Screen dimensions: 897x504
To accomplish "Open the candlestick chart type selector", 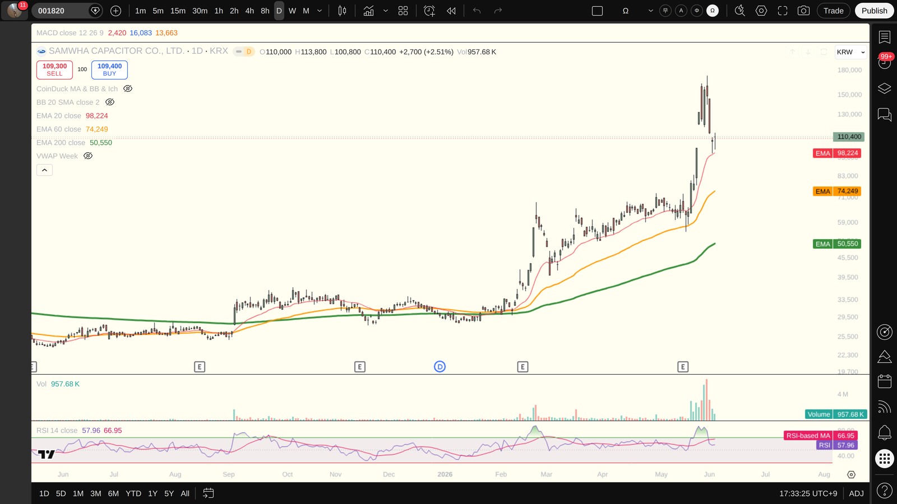I will pyautogui.click(x=342, y=11).
